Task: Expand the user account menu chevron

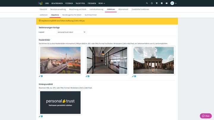Action: (x=176, y=3)
